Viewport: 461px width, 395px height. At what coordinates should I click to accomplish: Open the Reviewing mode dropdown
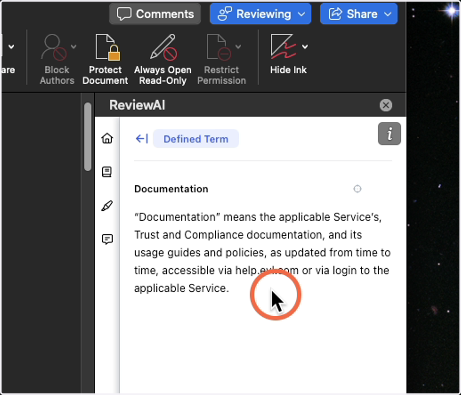(x=260, y=14)
